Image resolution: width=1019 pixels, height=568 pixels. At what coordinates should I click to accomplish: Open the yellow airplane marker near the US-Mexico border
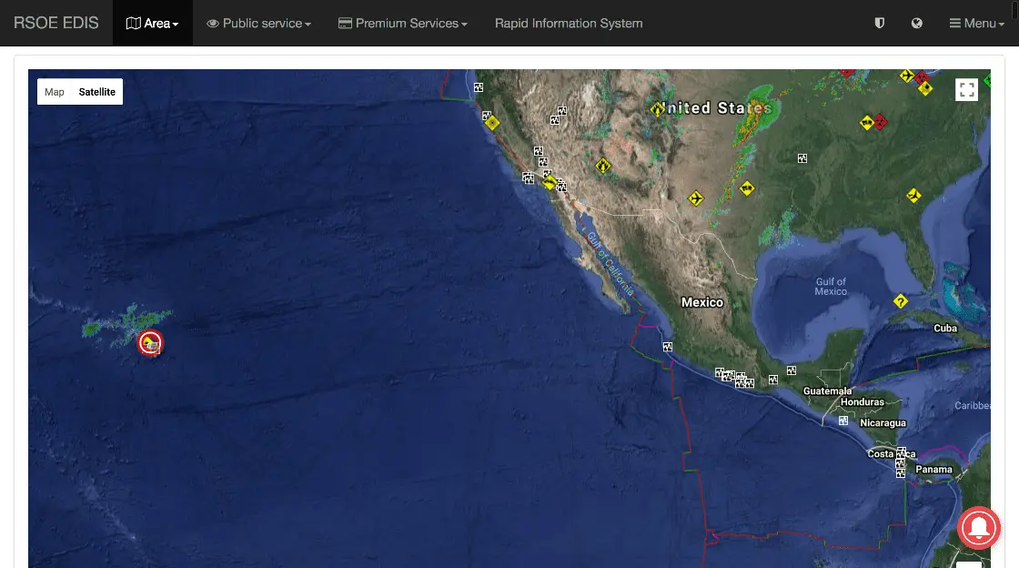[x=695, y=198]
